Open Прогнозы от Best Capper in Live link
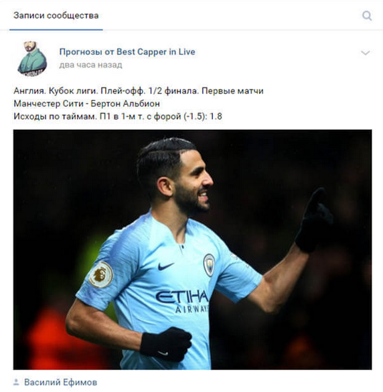This screenshot has width=383, height=392. tap(127, 52)
